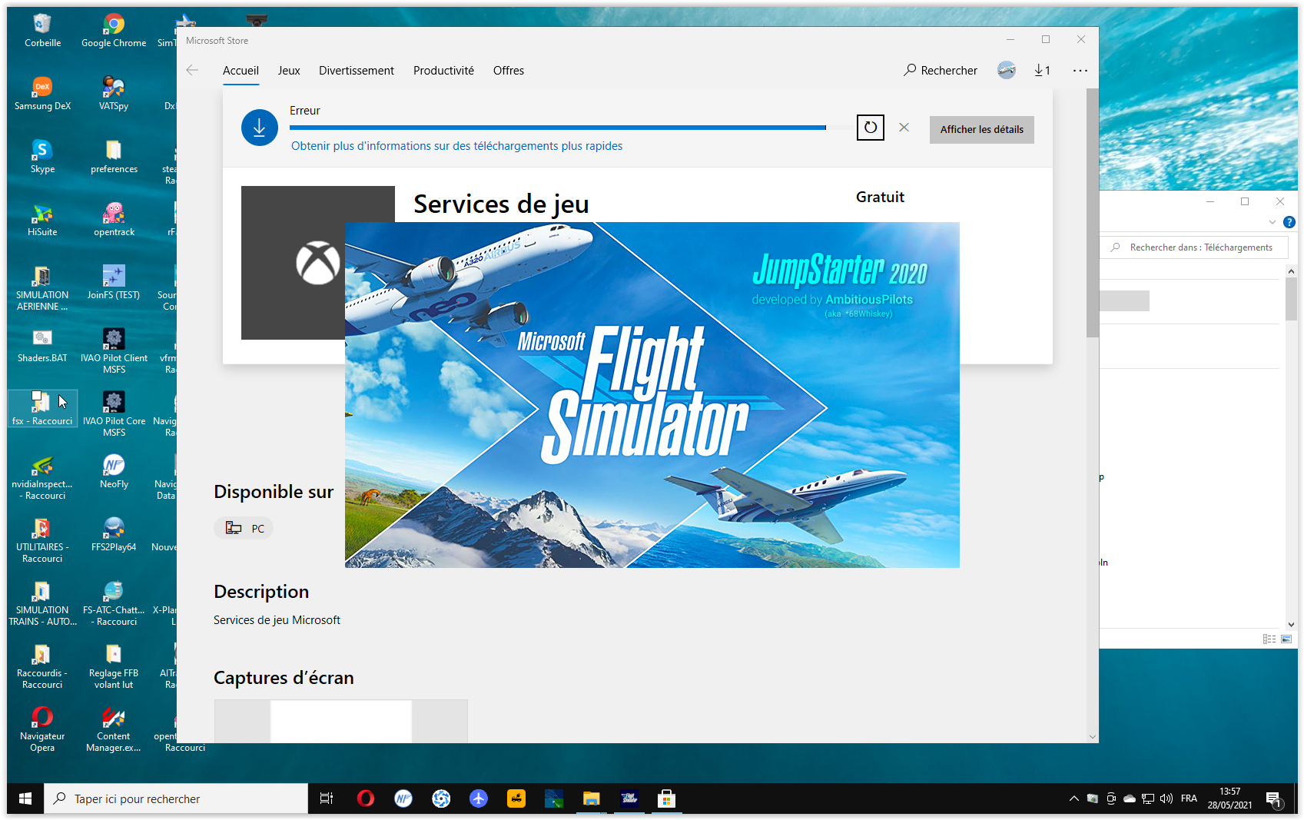Open the Corbeille desktop icon
Screen dimensions: 1304x820
point(42,31)
